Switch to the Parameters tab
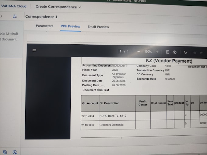Image resolution: width=207 pixels, height=155 pixels. (x=44, y=26)
